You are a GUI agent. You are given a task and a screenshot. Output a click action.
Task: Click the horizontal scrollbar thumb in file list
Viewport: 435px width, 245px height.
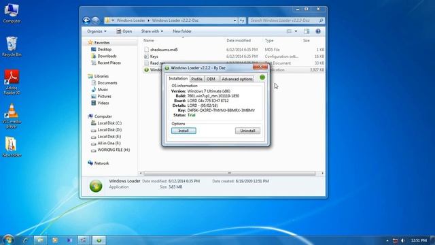(x=230, y=173)
